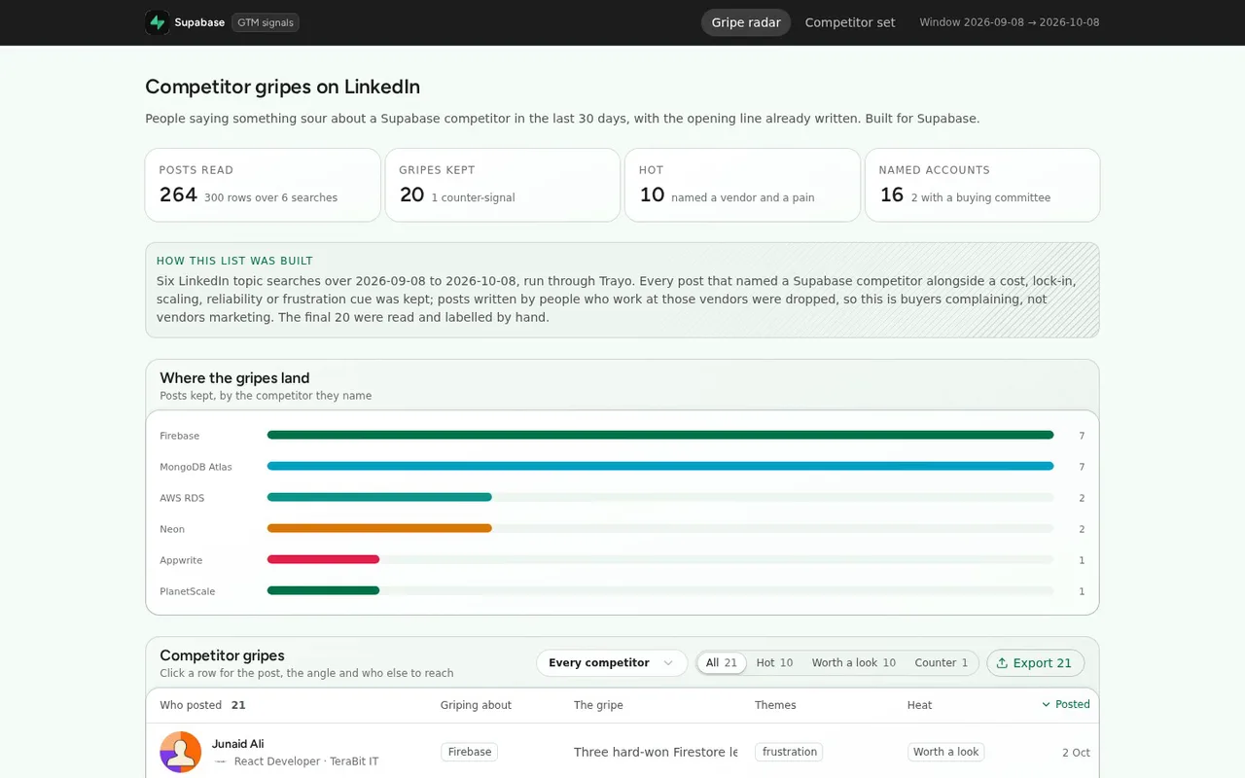Click the 'Competitor gripes on LinkedIn' title
Image resolution: width=1245 pixels, height=778 pixels.
[x=282, y=87]
